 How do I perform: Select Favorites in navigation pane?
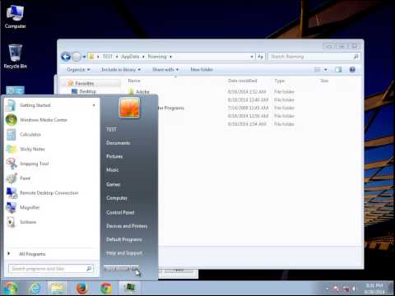click(85, 83)
